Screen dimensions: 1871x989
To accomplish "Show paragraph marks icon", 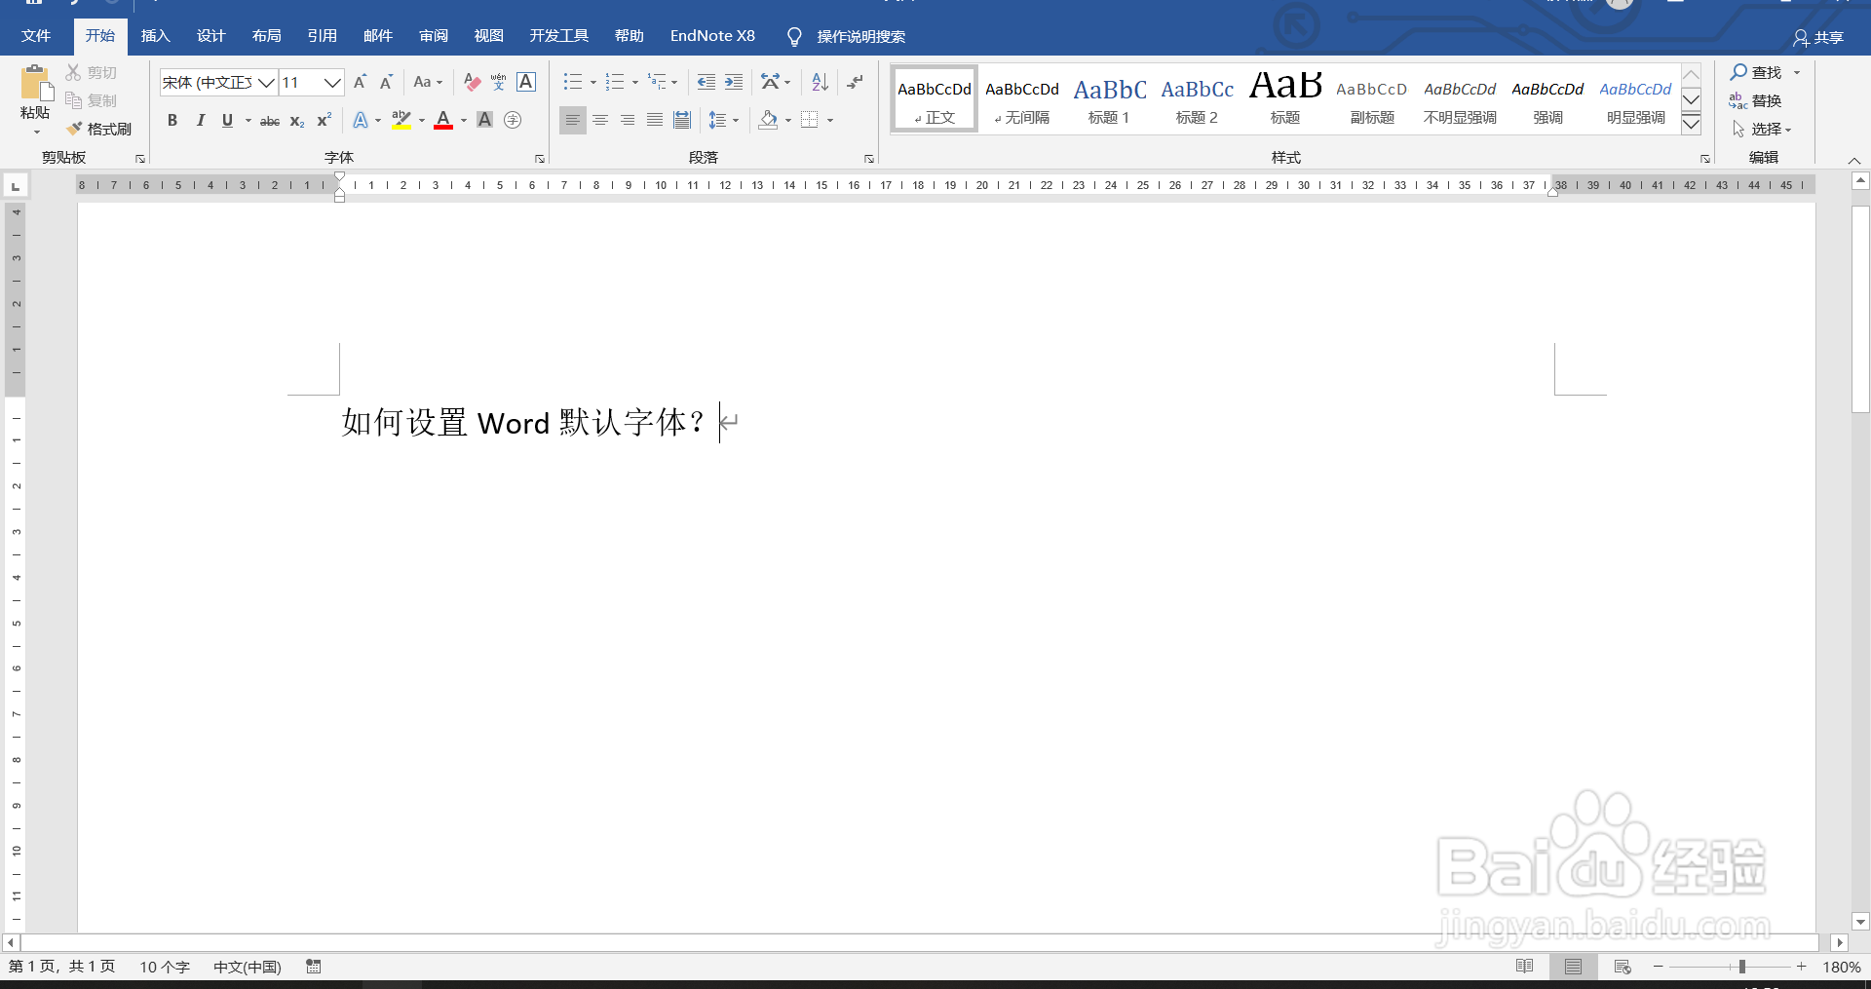I will click(x=855, y=82).
